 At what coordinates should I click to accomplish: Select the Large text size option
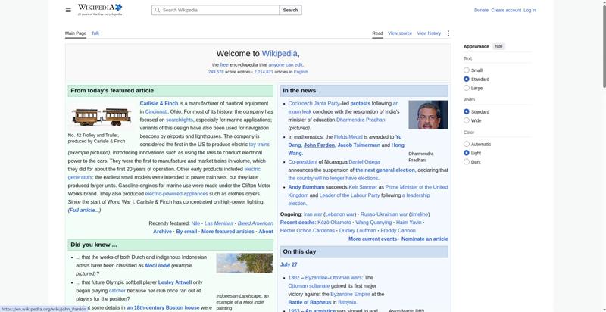(x=467, y=88)
